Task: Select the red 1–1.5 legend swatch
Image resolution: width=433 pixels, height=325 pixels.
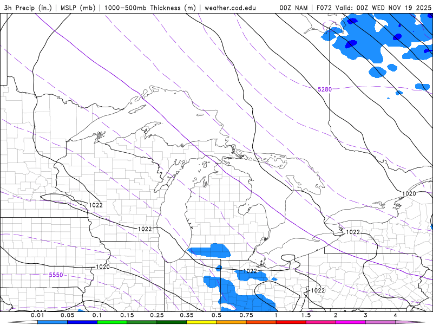Action: point(291,322)
